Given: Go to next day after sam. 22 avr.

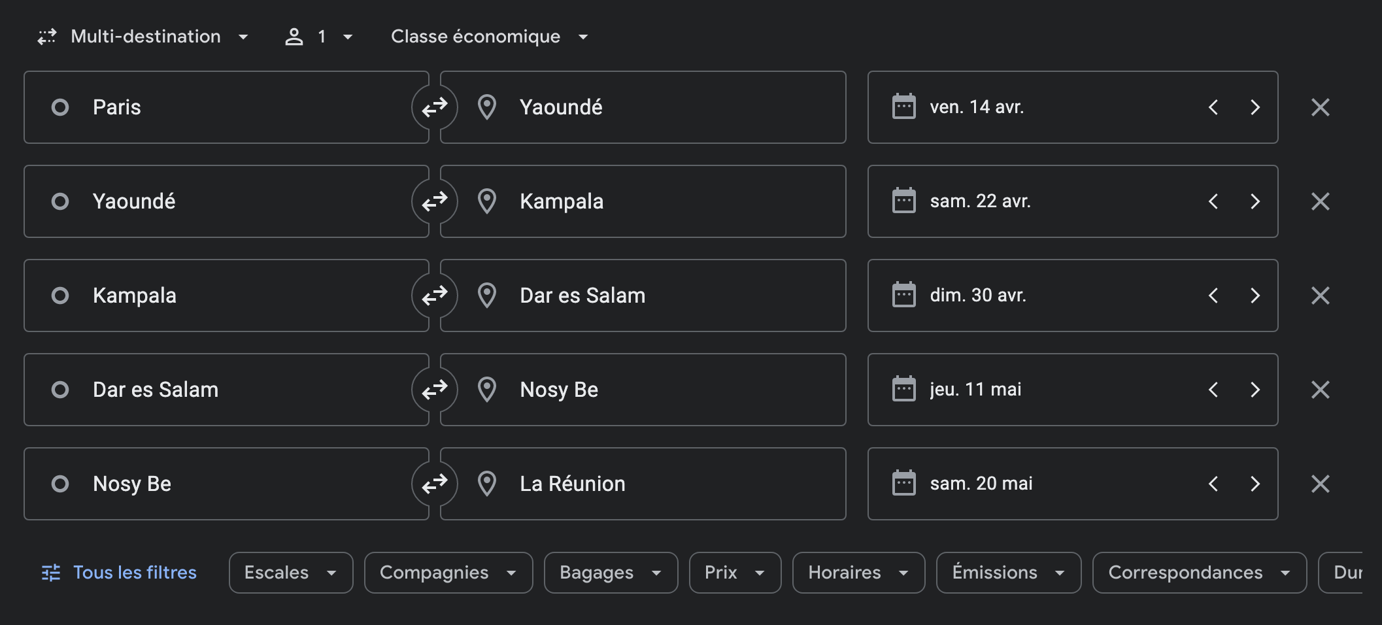Looking at the screenshot, I should 1255,201.
